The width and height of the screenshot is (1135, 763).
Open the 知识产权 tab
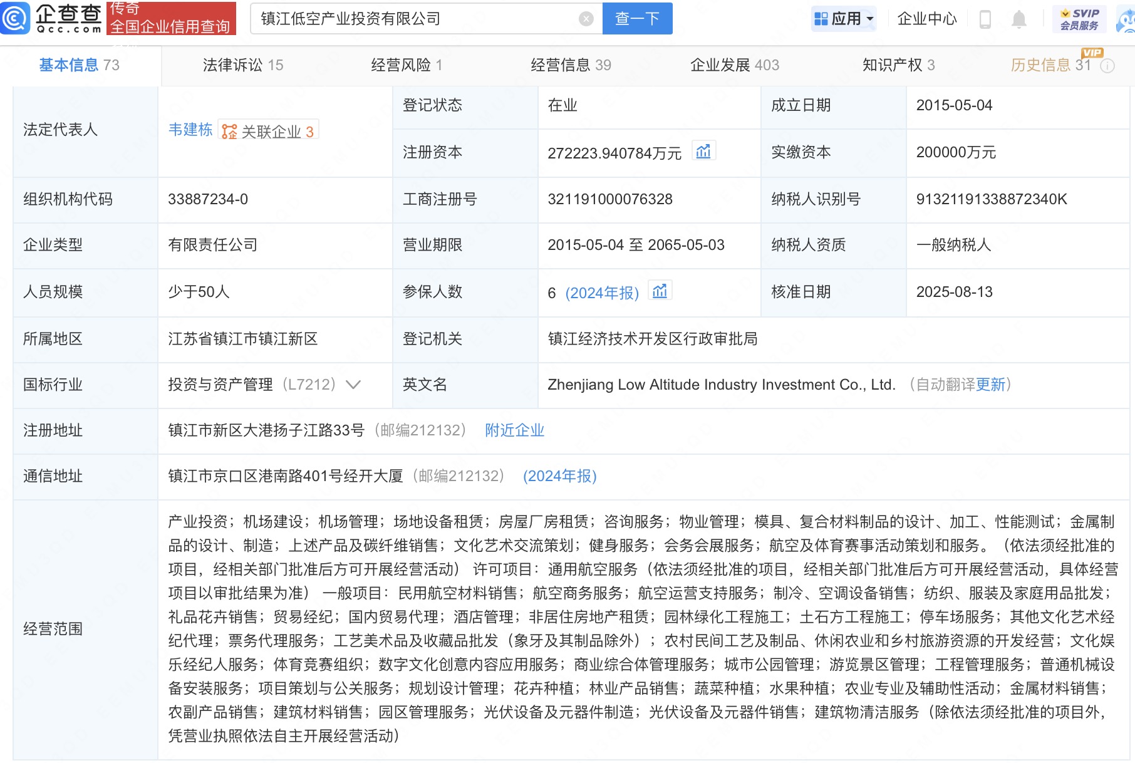(898, 65)
